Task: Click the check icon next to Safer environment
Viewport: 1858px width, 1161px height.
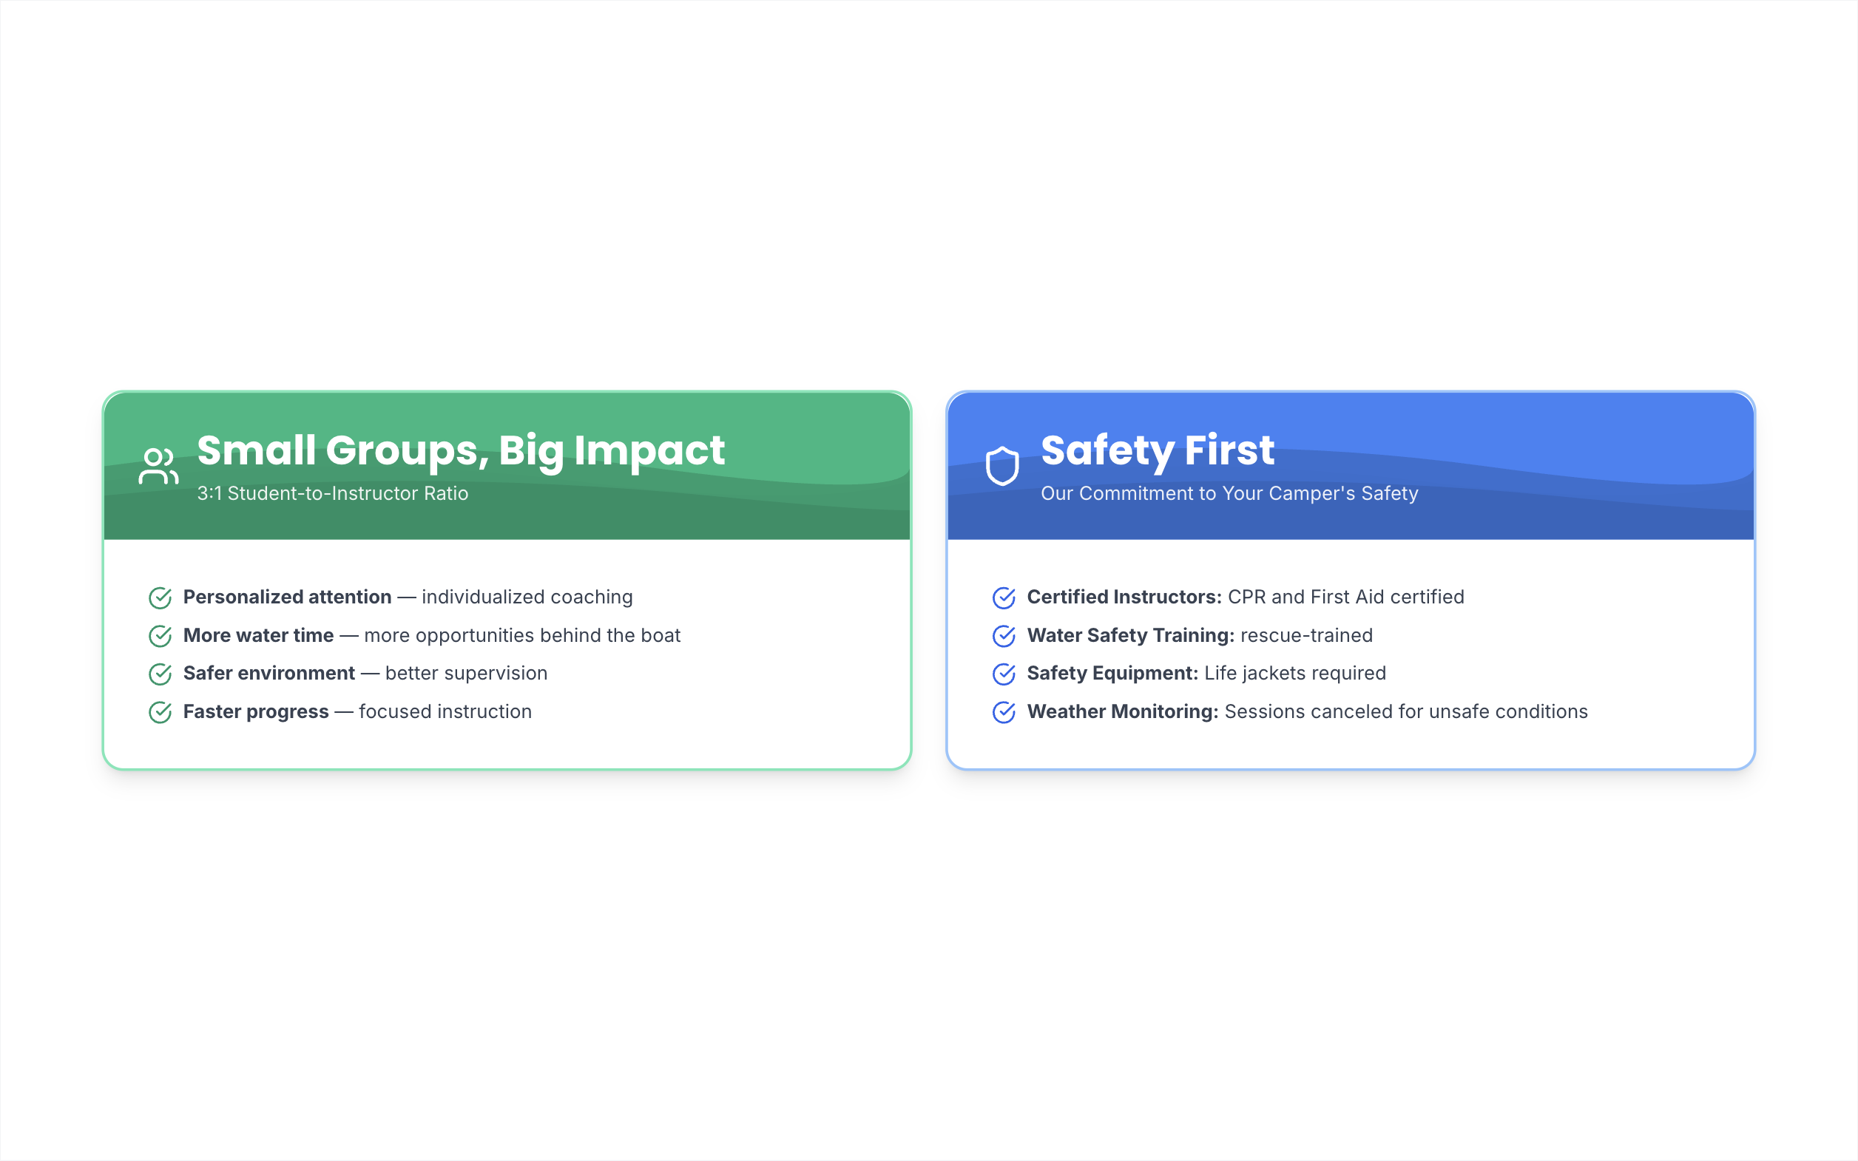Action: [160, 674]
